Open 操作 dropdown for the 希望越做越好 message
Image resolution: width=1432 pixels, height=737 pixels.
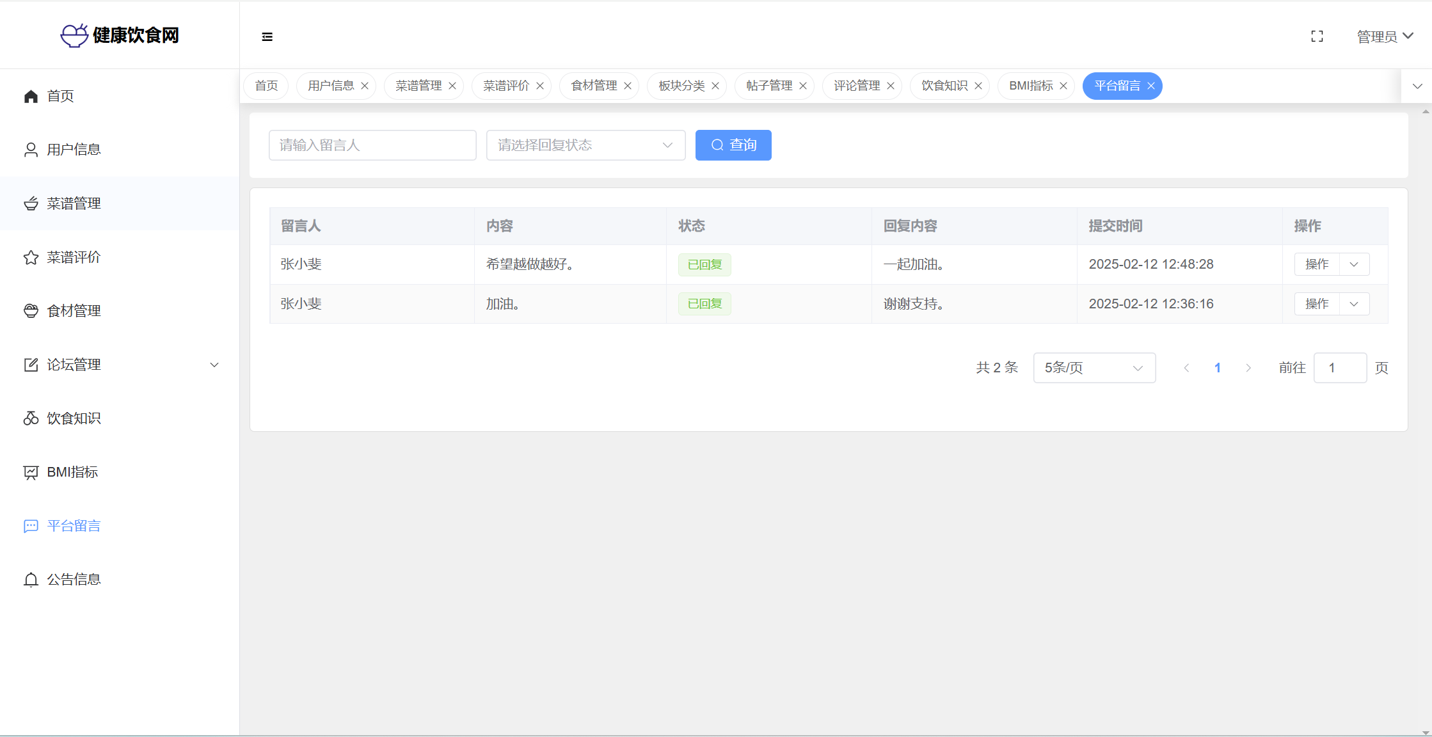pos(1354,264)
